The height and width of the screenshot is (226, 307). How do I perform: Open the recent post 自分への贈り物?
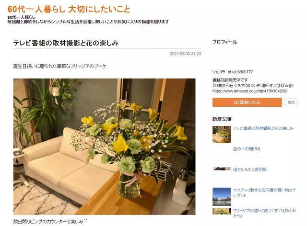[247, 149]
